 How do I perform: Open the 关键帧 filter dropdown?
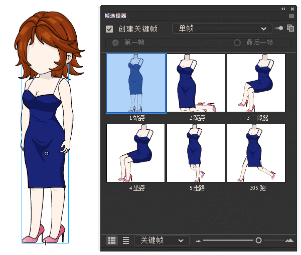point(162,240)
